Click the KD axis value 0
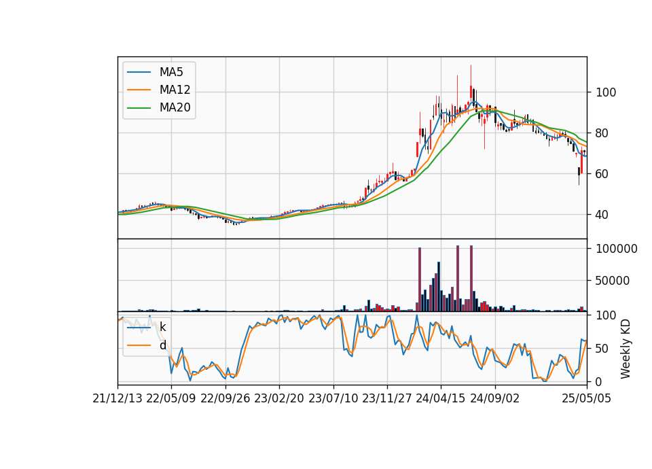652x469 pixels. click(x=599, y=381)
